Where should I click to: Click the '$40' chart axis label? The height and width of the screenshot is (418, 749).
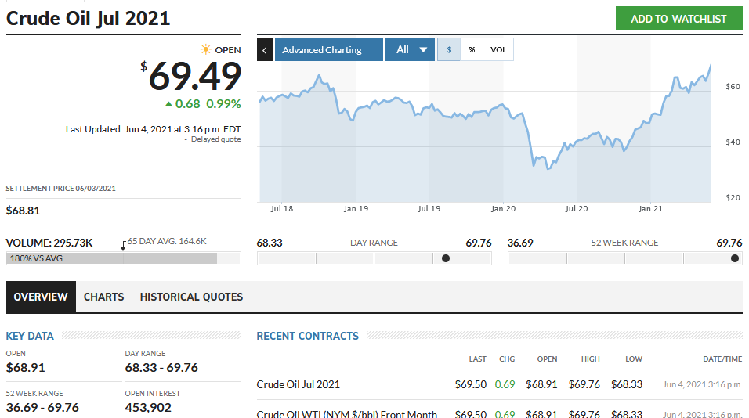tap(733, 142)
